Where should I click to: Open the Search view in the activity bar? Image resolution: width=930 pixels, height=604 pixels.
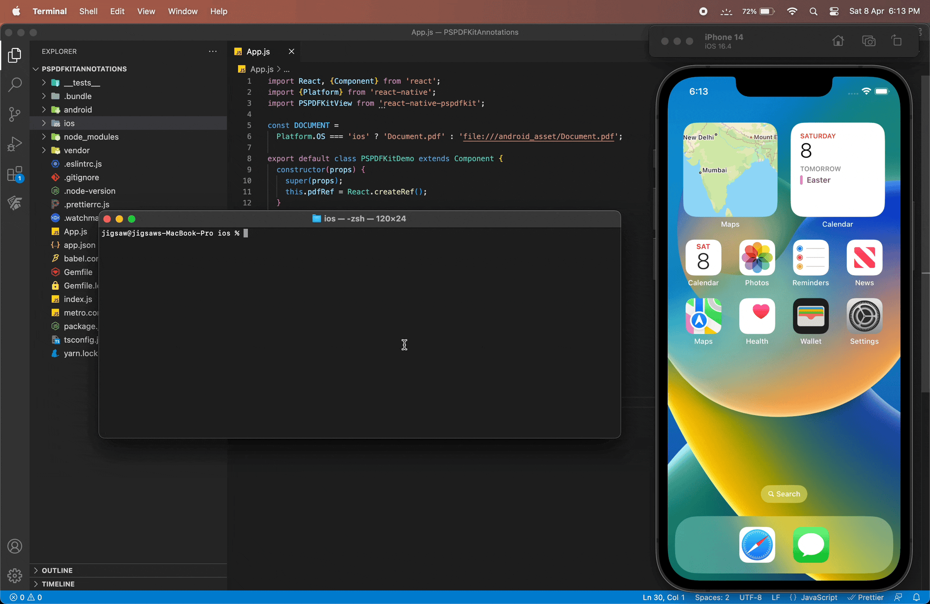(15, 85)
